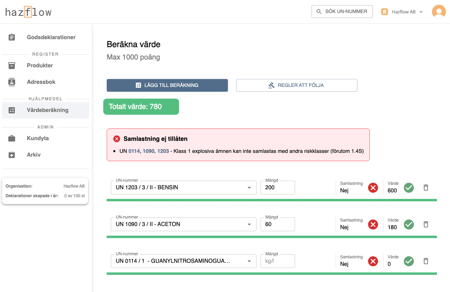Open UN 0114 Guanylnitrosaminogua dropdown

pyautogui.click(x=249, y=261)
